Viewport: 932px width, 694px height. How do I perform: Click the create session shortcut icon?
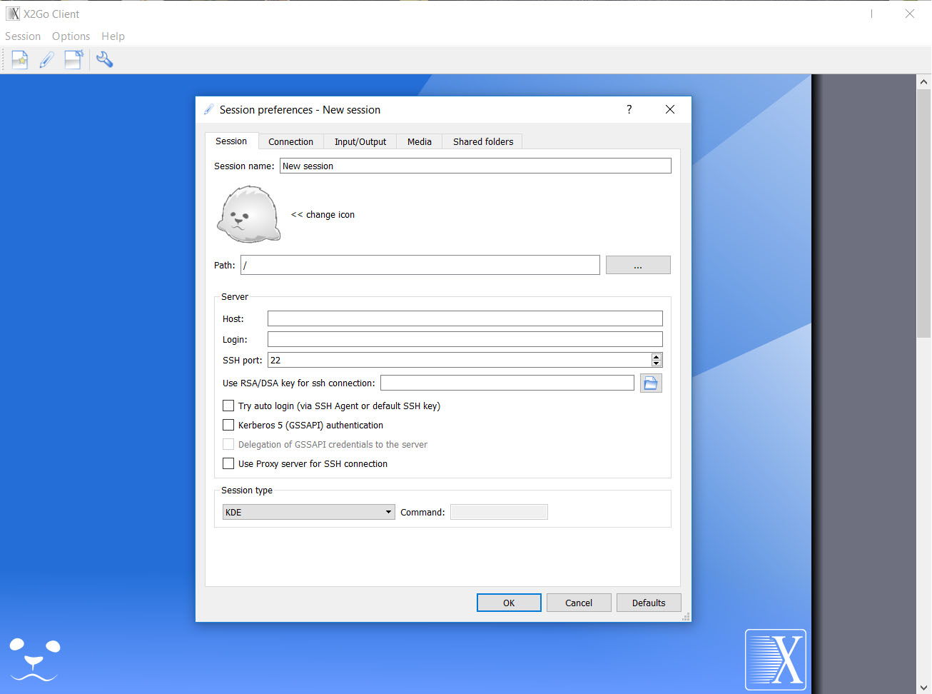pos(74,60)
